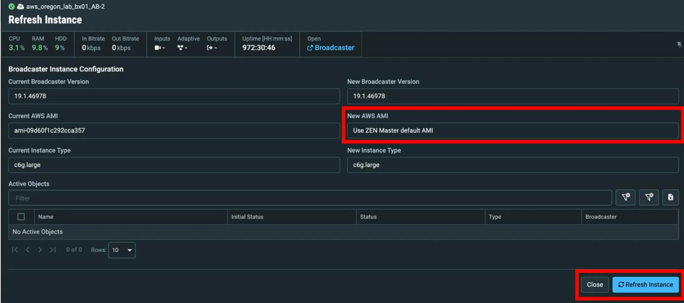Click the Uptime value 972:30:46
This screenshot has width=684, height=303.
259,48
